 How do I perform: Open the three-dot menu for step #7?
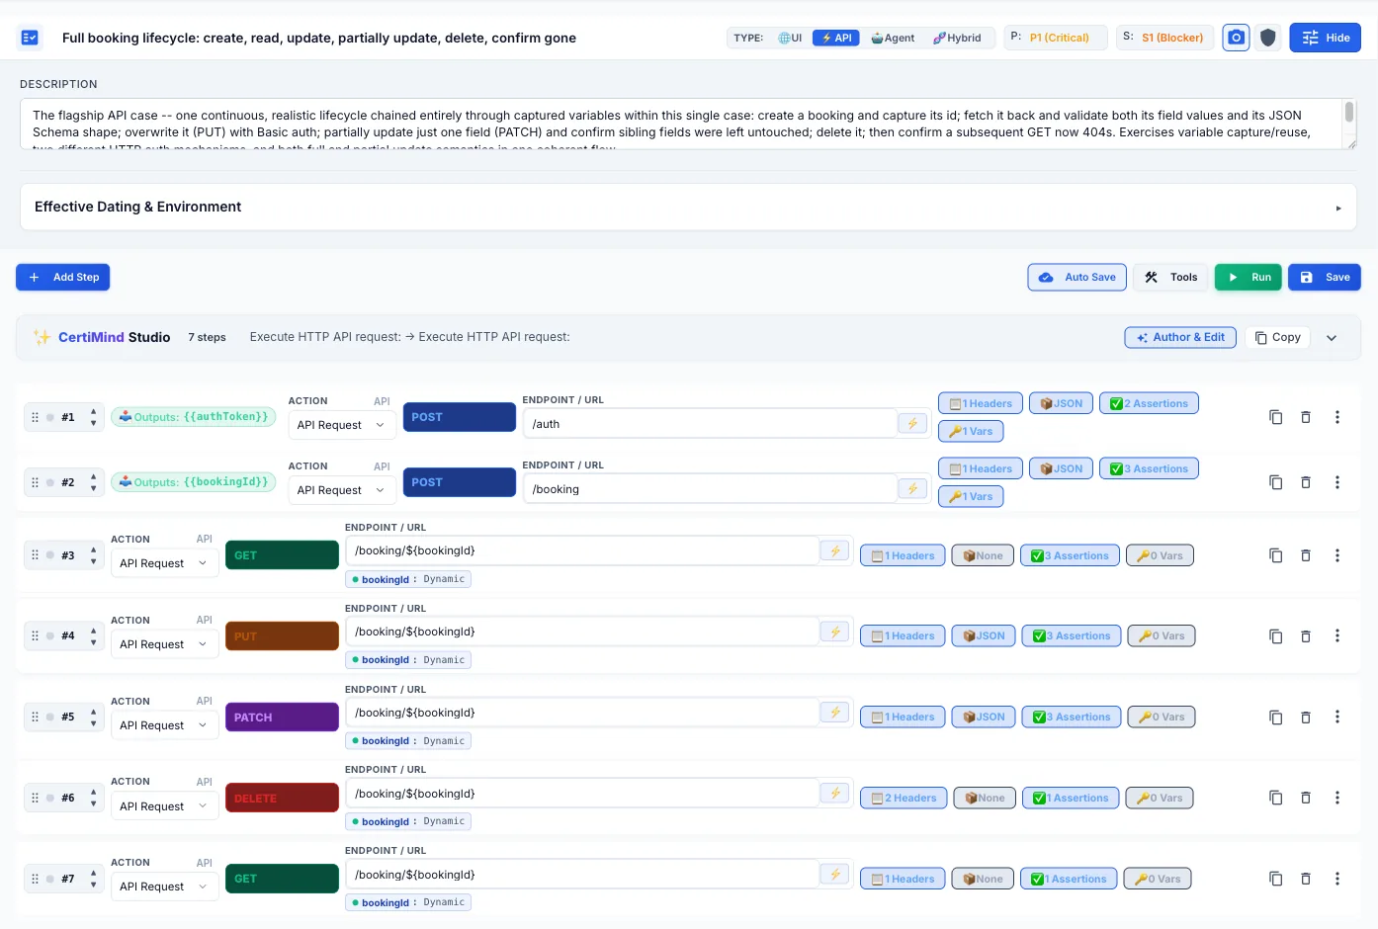[1337, 879]
